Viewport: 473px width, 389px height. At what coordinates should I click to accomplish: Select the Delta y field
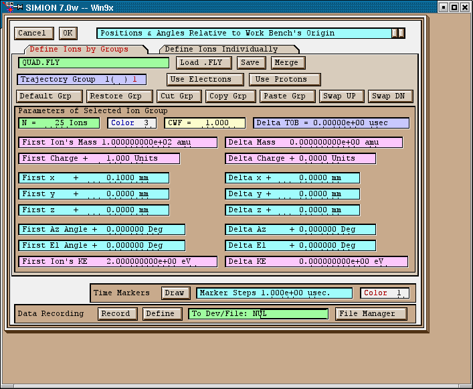[292, 194]
